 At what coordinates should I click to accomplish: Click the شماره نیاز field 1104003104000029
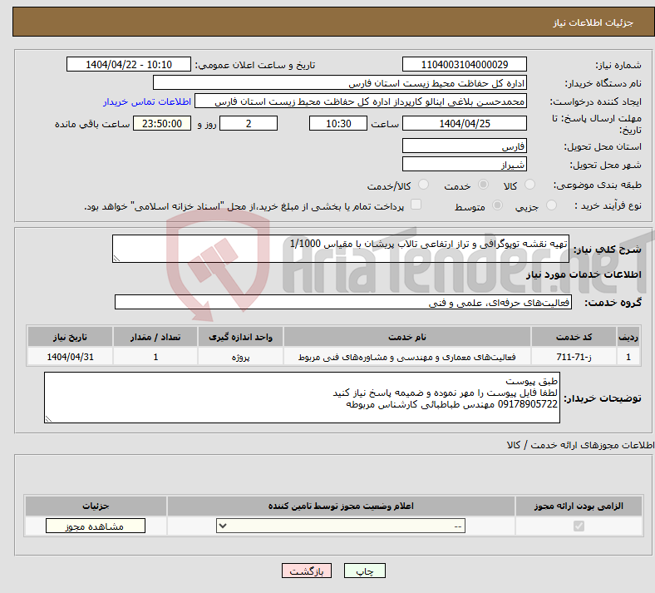pos(464,64)
